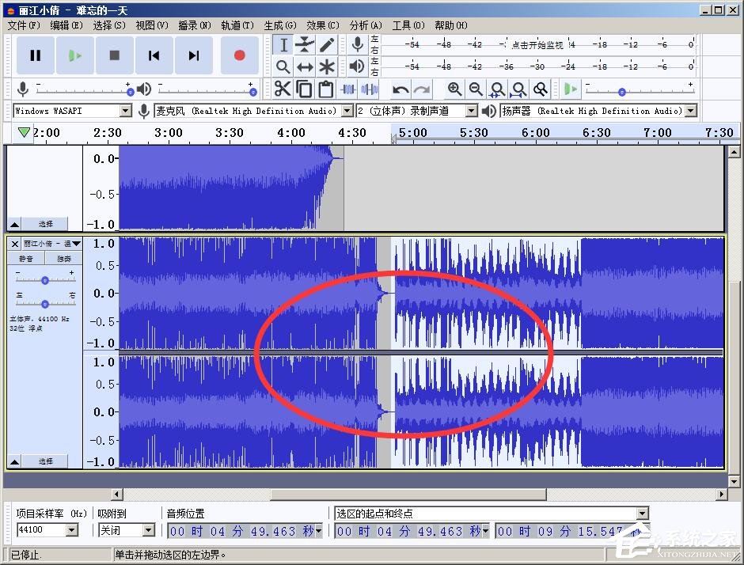Select the Envelope tool
This screenshot has width=744, height=565.
305,45
